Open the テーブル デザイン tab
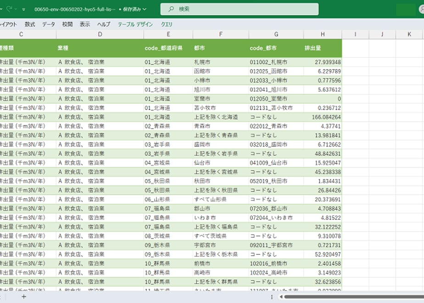 135,24
